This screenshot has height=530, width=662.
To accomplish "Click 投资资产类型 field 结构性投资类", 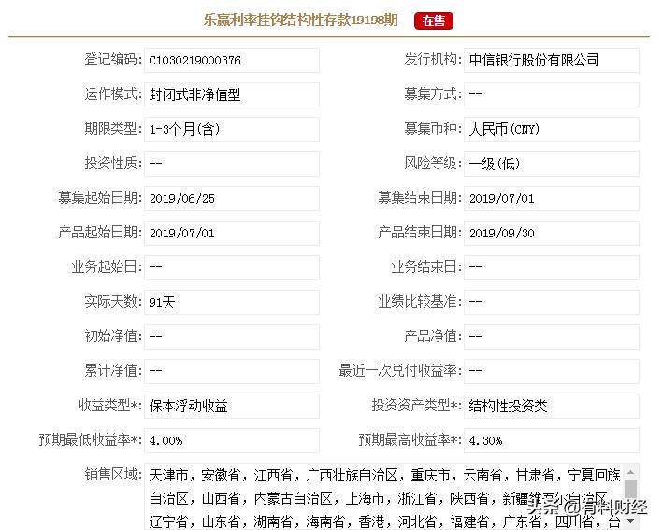I will pos(552,406).
